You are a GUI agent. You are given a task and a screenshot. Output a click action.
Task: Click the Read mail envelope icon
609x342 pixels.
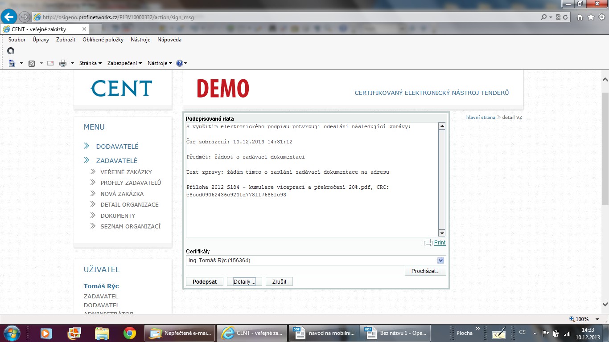tap(50, 63)
